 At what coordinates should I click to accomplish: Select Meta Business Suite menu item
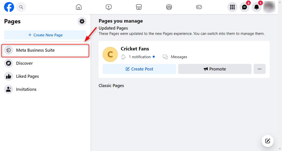(x=45, y=51)
